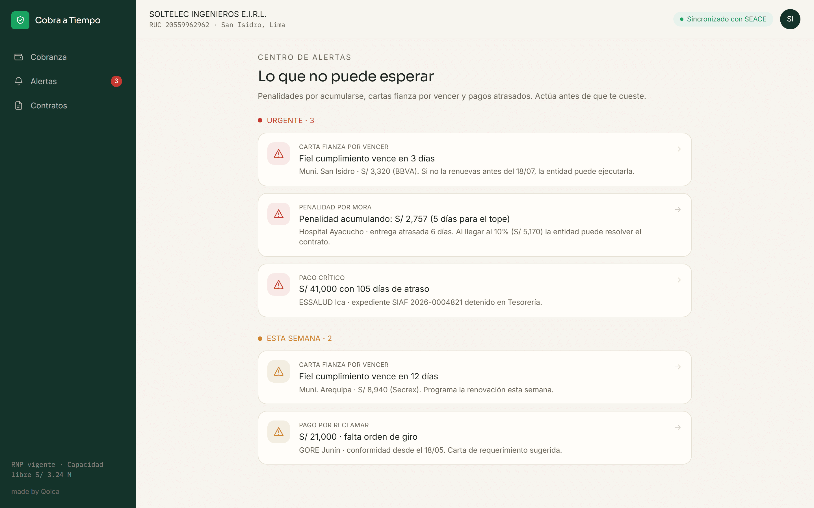Viewport: 814px width, 508px height.
Task: Click GORE Junín conformidad description
Action: point(430,450)
